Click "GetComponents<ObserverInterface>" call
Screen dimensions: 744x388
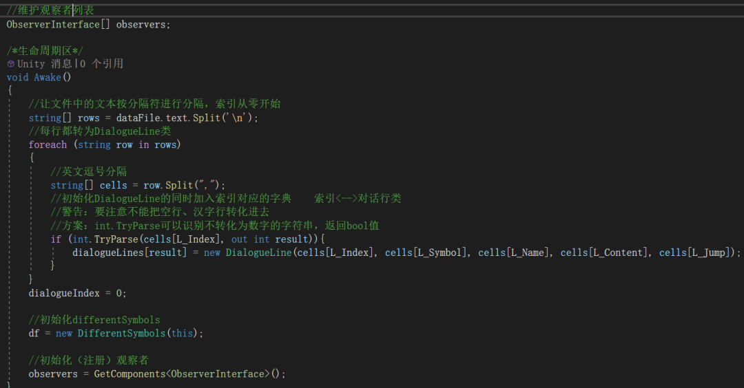(x=182, y=374)
